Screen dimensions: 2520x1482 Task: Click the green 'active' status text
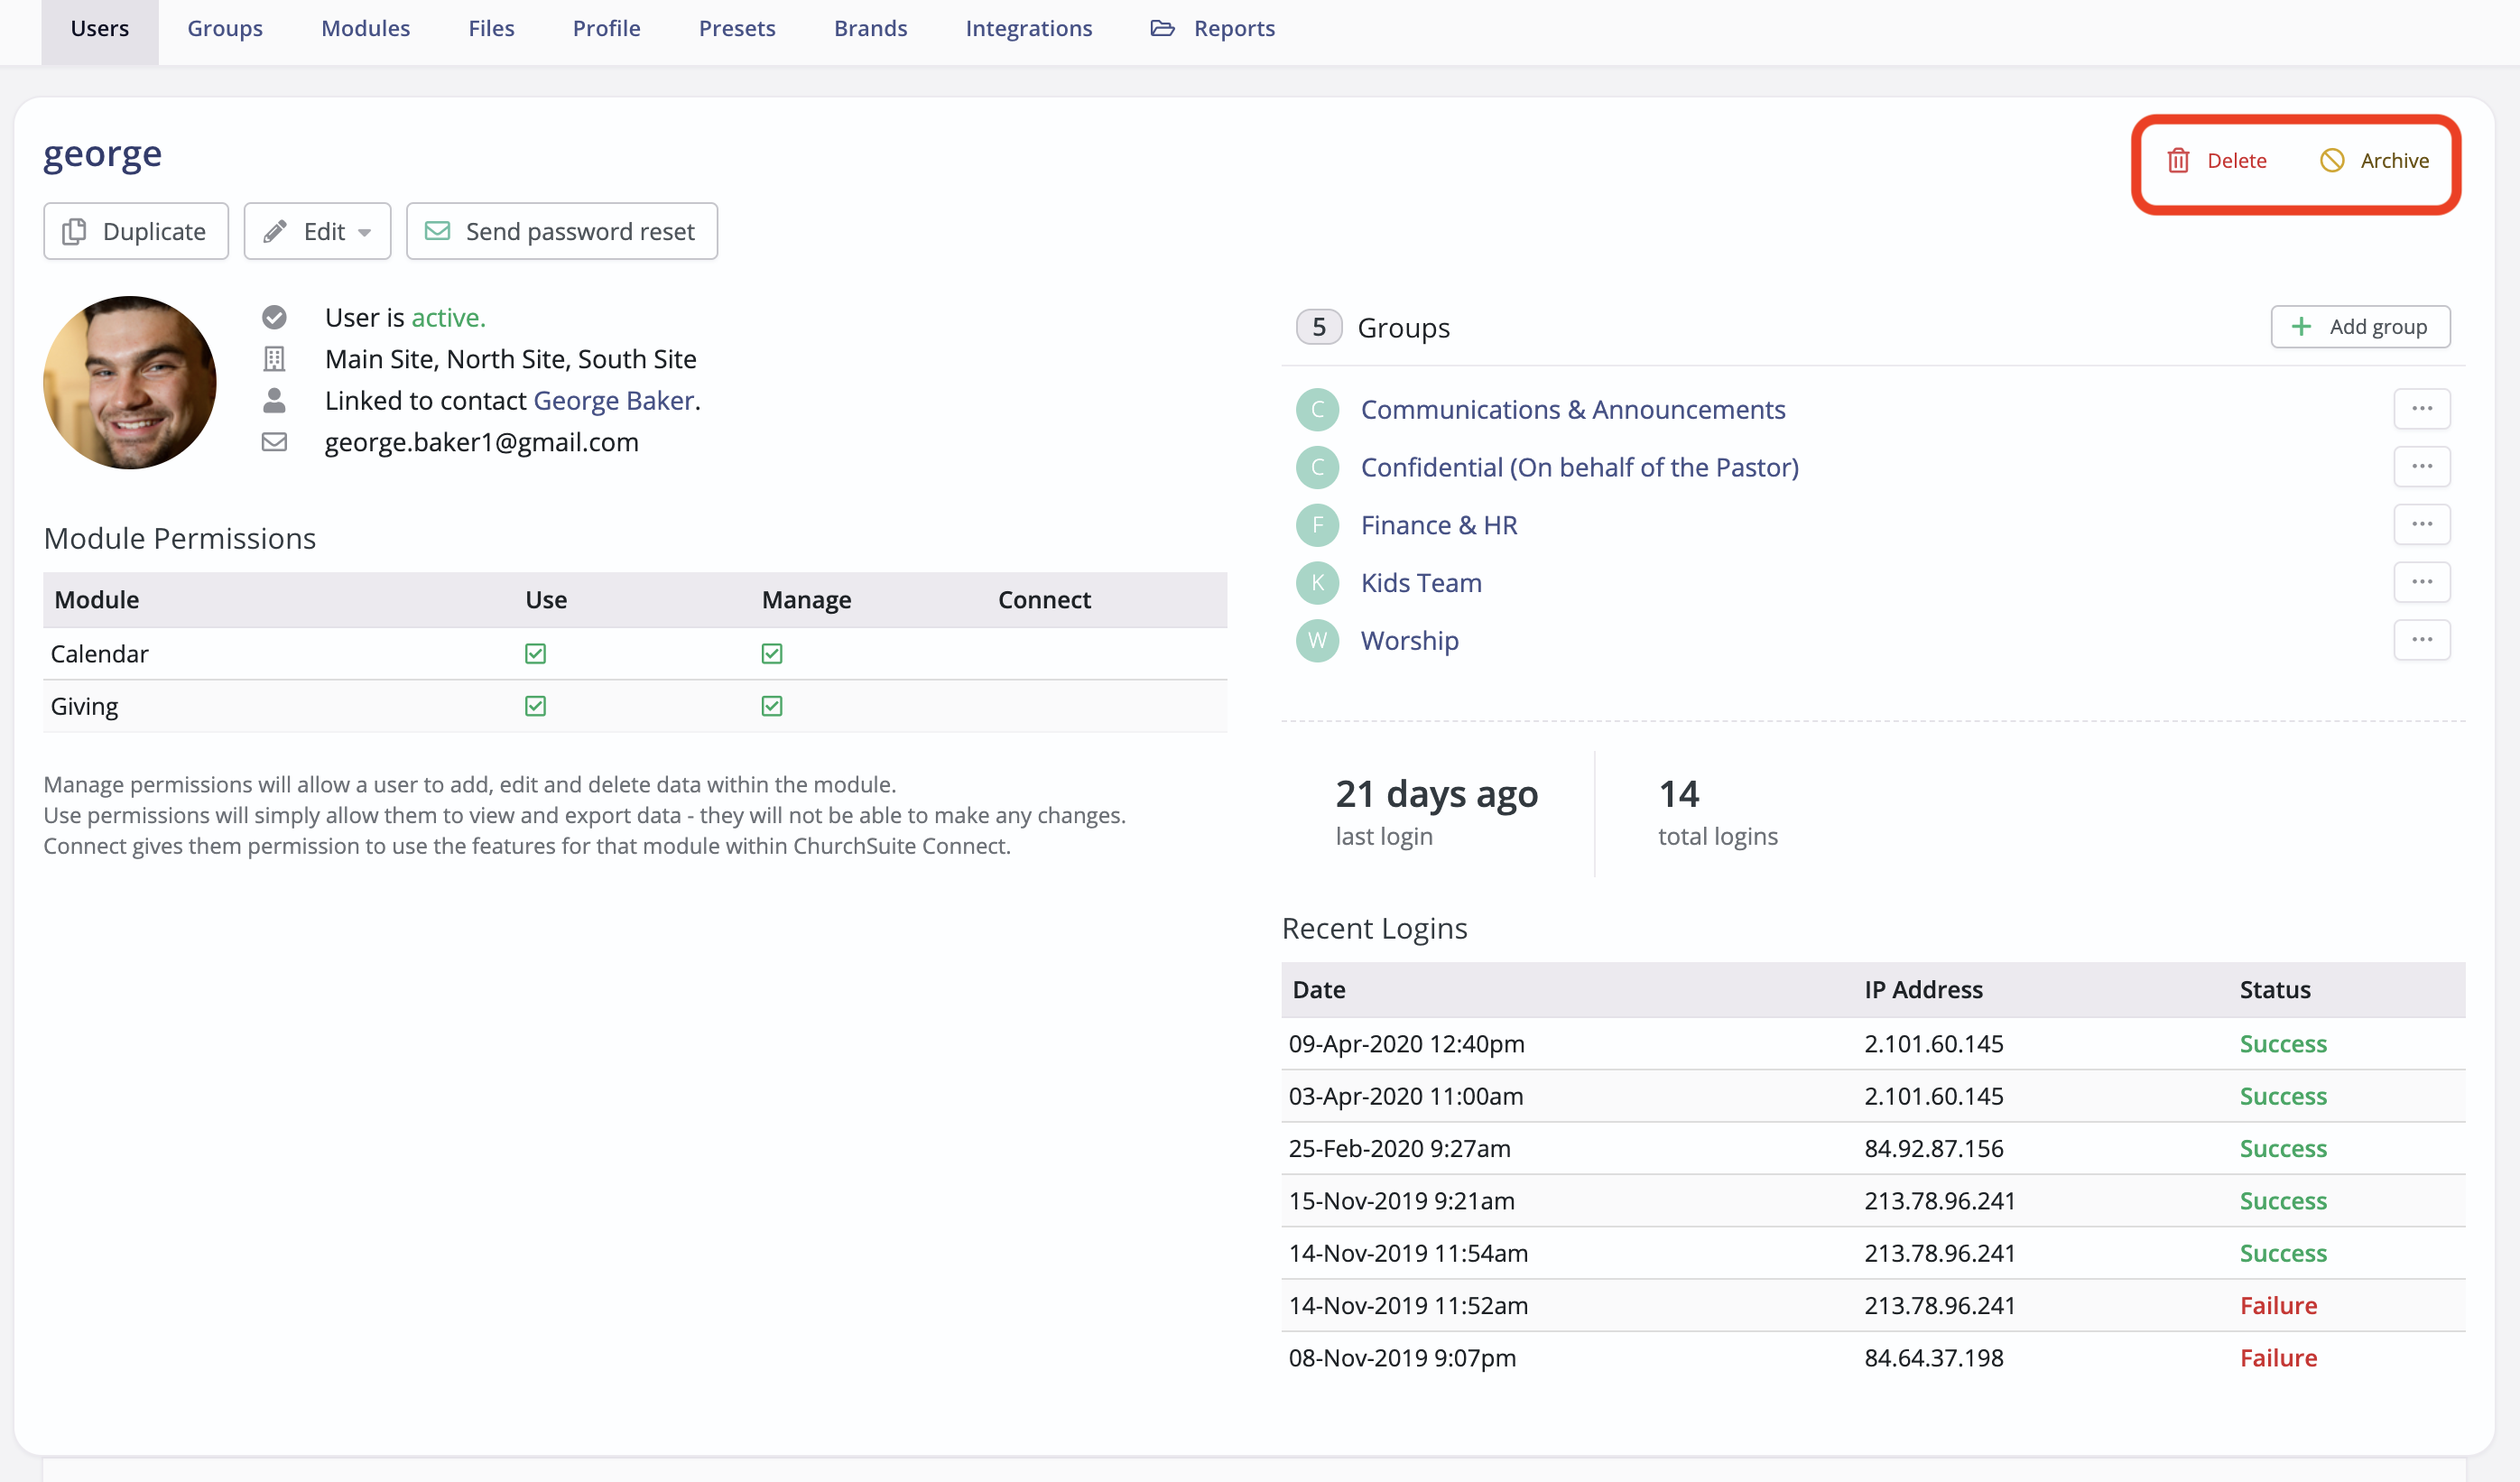[447, 317]
